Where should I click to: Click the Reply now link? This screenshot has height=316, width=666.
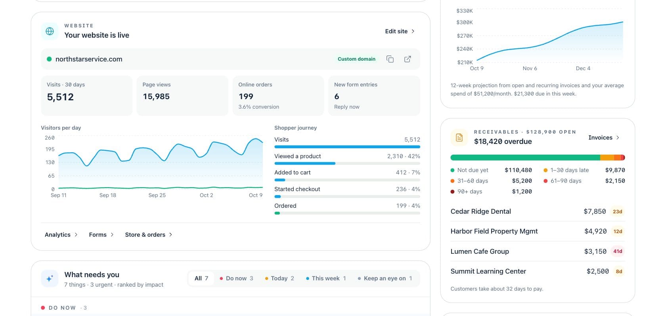coord(347,107)
